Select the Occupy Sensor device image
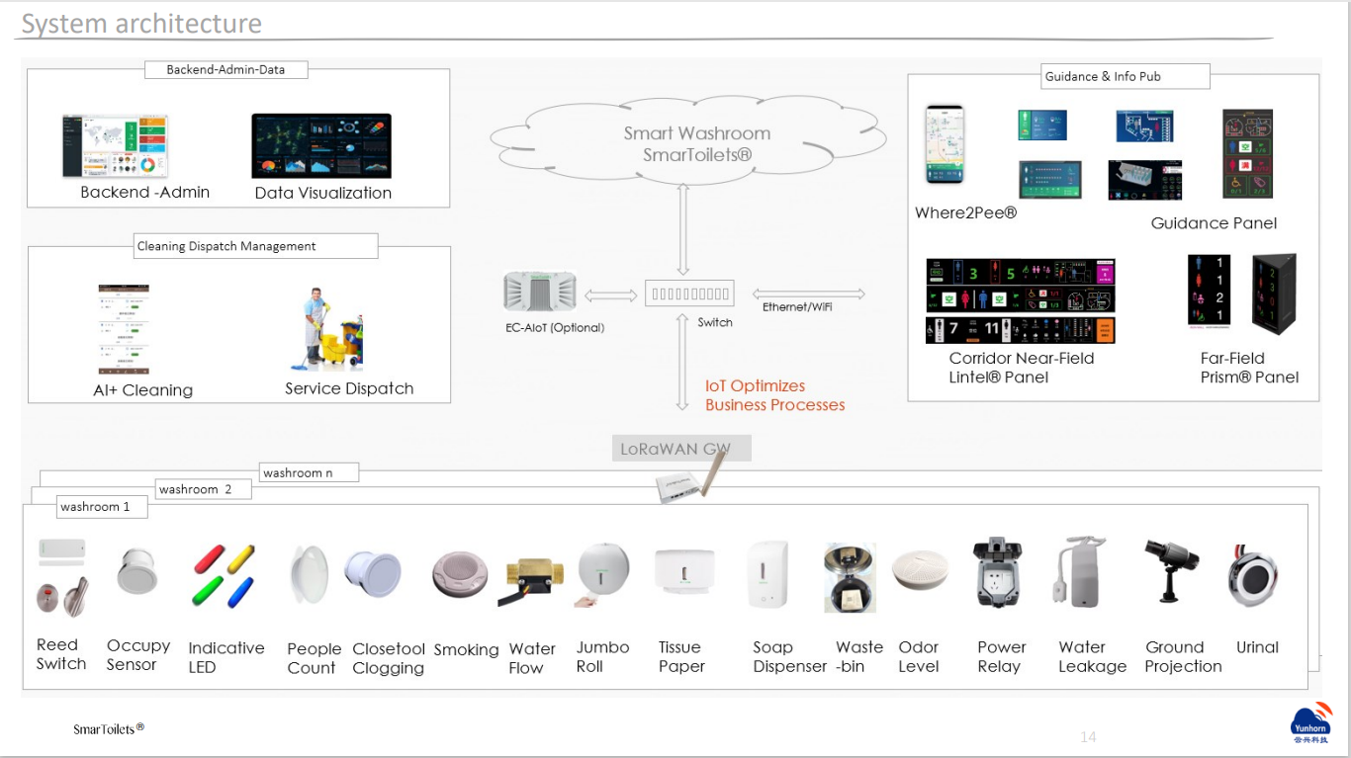Viewport: 1351px width, 758px height. tap(136, 570)
